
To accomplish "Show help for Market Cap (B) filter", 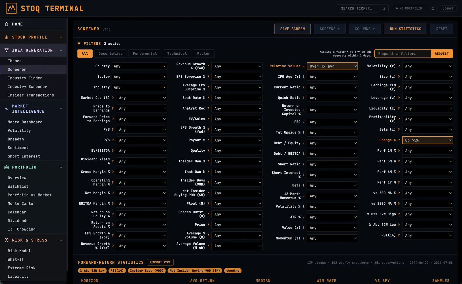I will (113, 98).
